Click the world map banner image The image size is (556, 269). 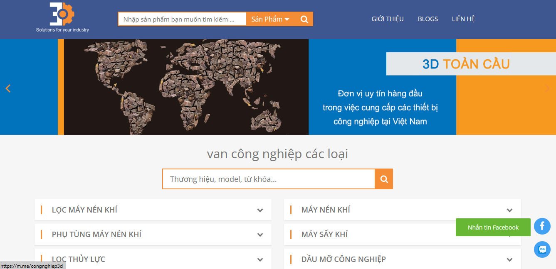186,87
